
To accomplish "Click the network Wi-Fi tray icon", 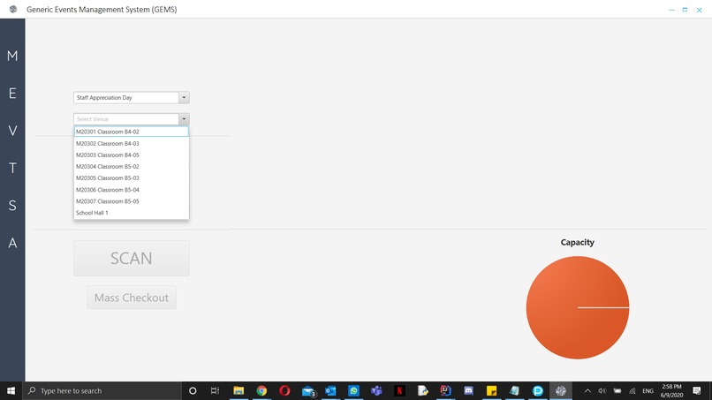I will tap(632, 390).
